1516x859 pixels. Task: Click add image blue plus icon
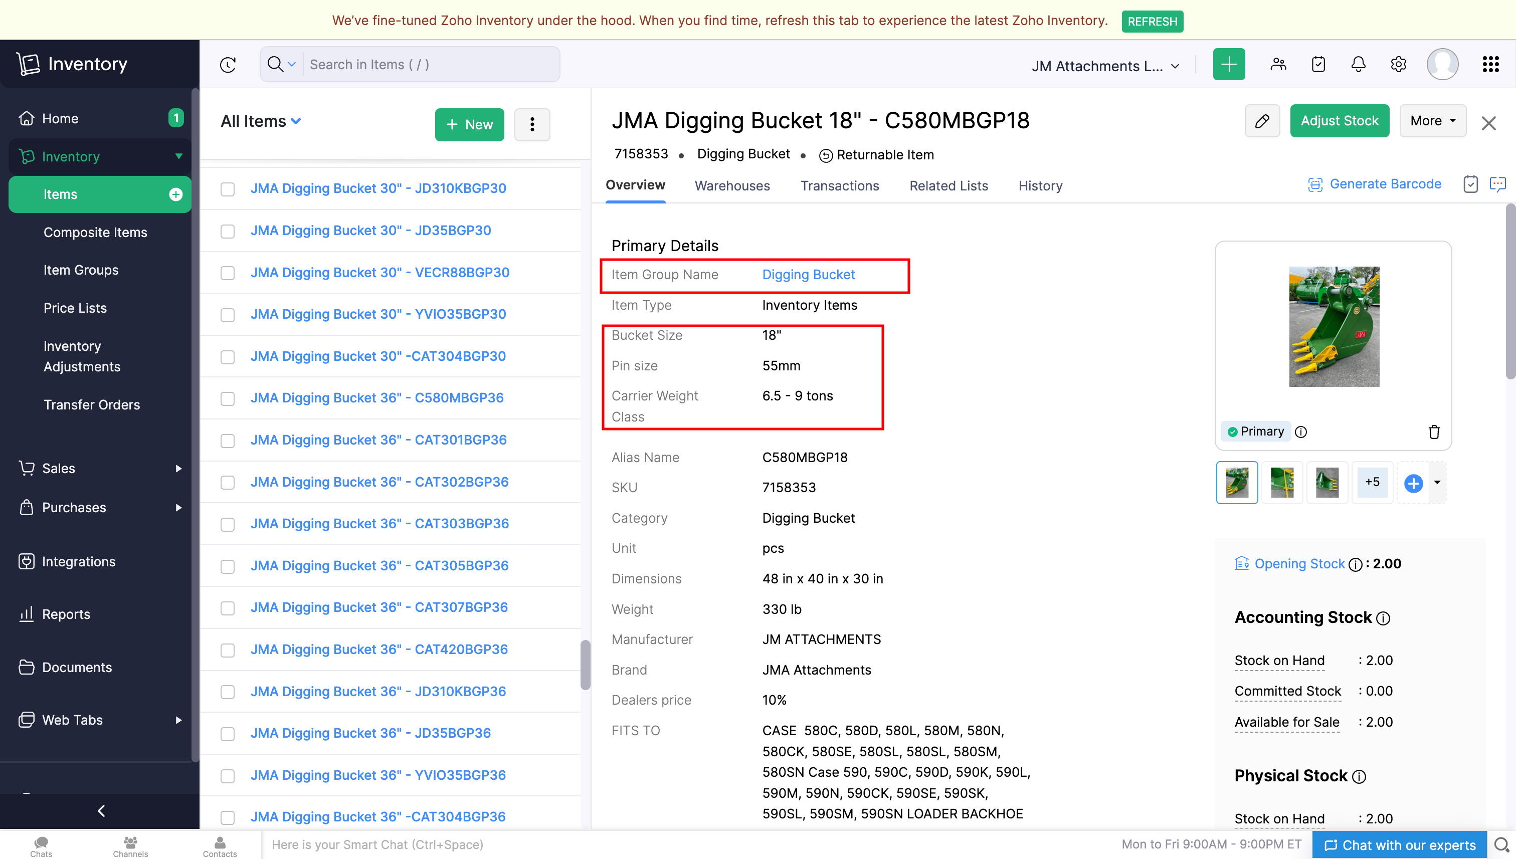click(x=1413, y=483)
